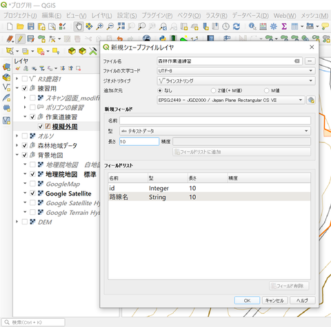Open the Python console icon
331x327 pixels.
coord(163,38)
